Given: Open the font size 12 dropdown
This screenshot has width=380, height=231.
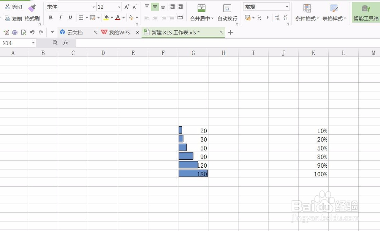Looking at the screenshot, I should [119, 7].
